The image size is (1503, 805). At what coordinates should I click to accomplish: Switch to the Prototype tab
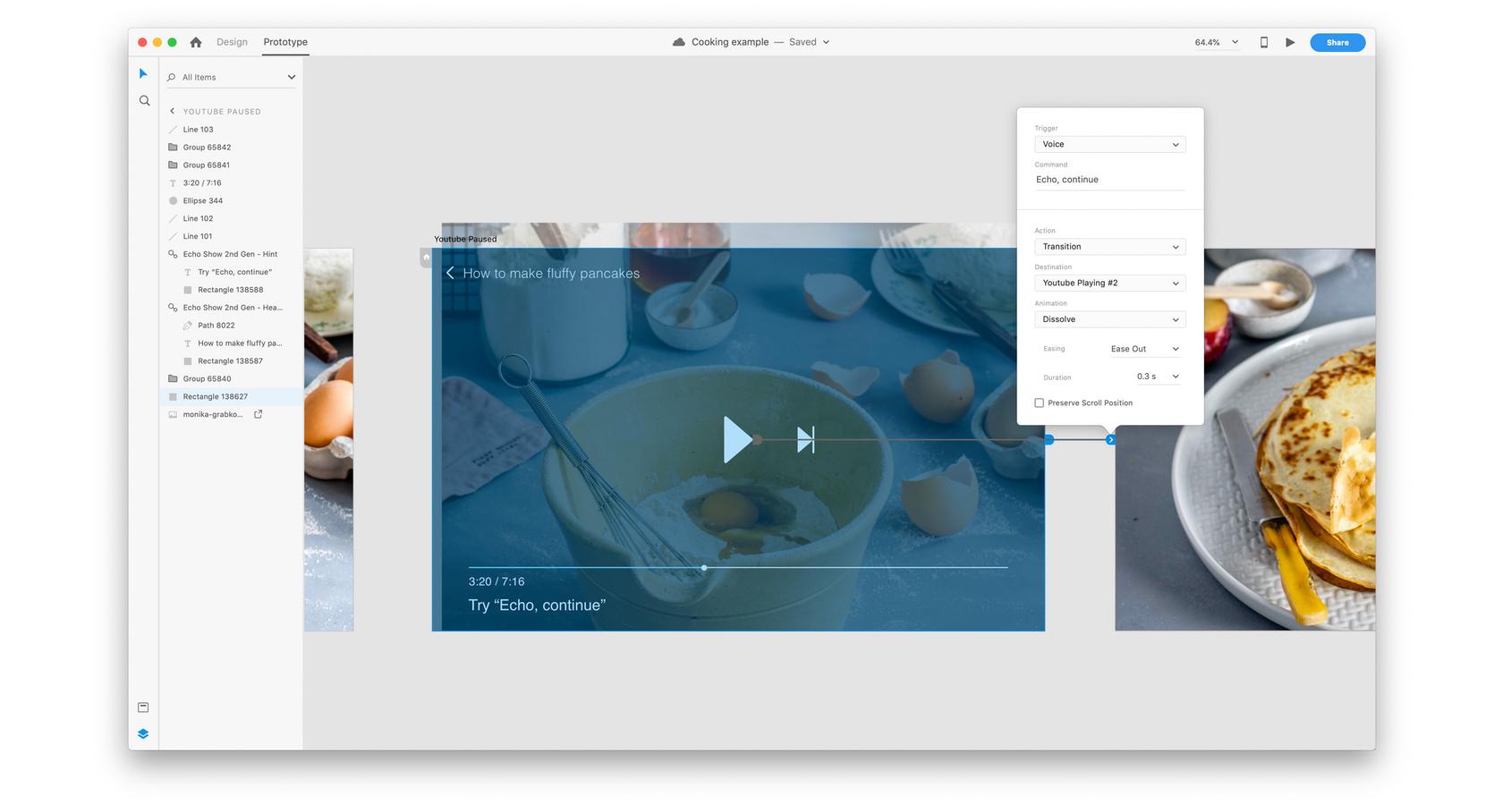285,42
